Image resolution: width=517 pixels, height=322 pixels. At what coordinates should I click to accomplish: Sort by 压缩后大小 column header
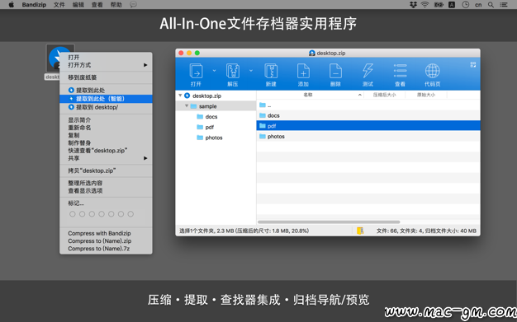click(x=385, y=95)
